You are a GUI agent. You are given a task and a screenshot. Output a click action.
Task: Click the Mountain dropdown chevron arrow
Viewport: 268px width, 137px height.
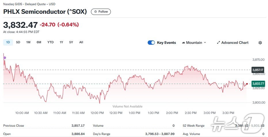point(205,43)
